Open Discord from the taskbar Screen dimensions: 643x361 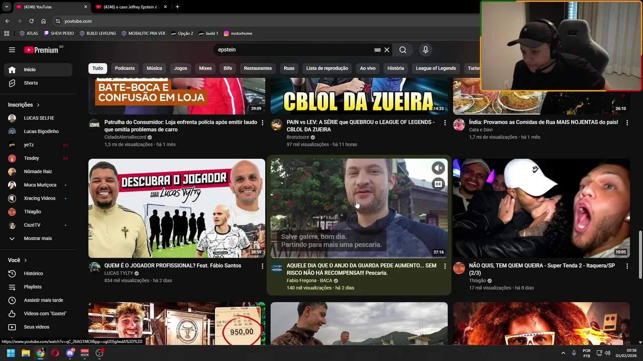70,353
